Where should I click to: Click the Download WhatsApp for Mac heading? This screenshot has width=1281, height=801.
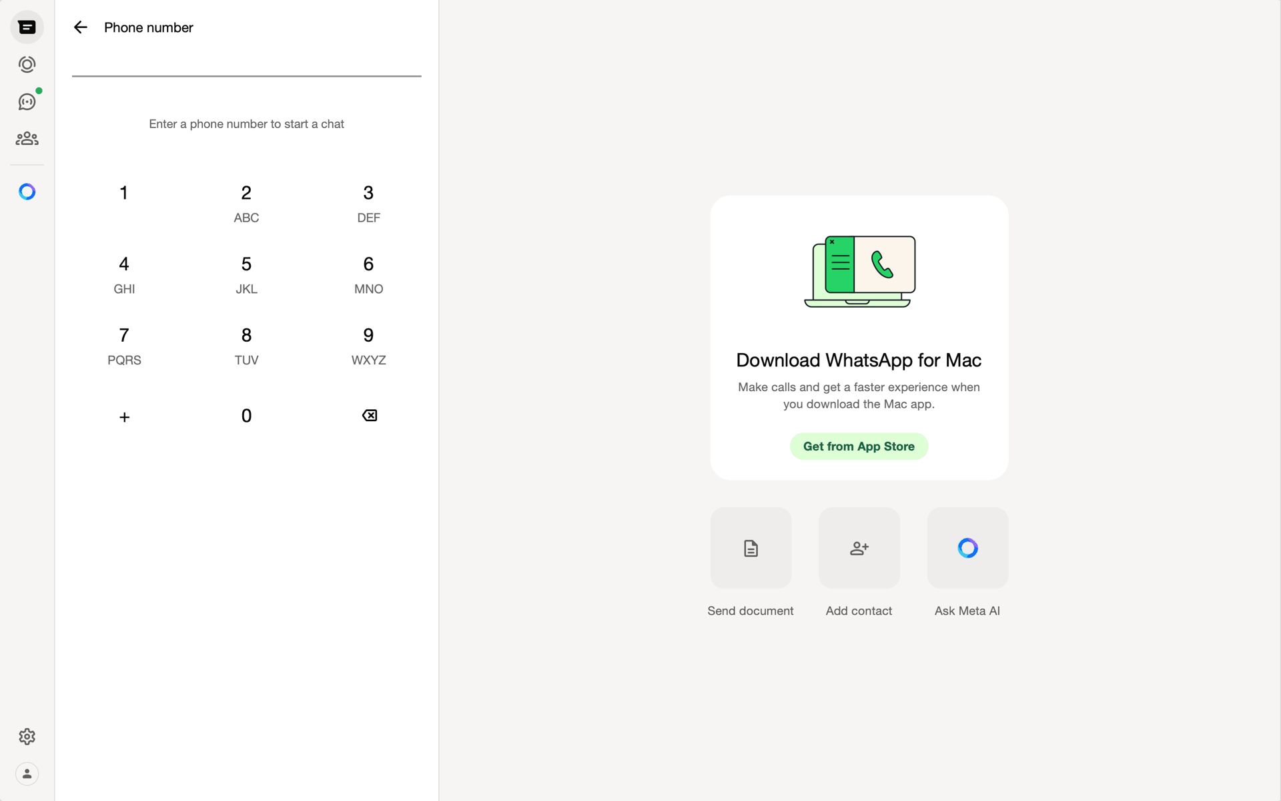[x=859, y=360]
